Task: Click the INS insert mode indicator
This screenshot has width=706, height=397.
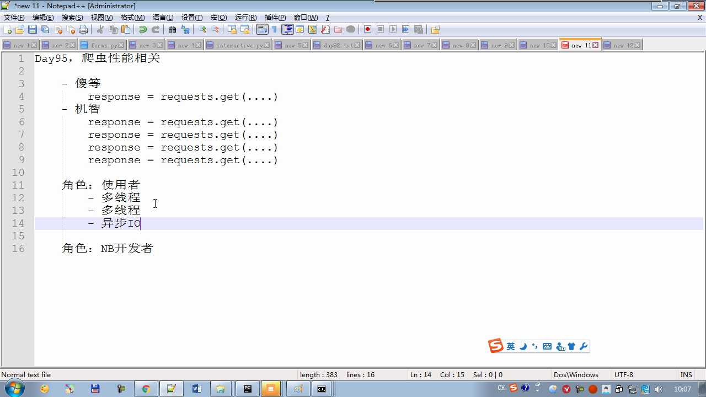Action: [686, 375]
